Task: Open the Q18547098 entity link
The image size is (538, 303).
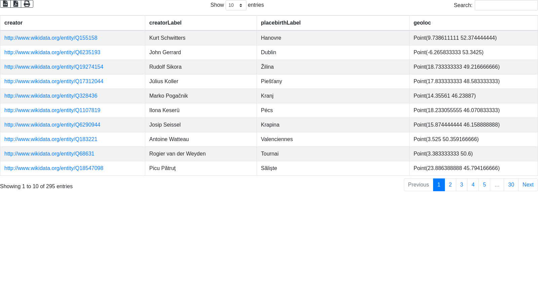Action: pos(54,168)
